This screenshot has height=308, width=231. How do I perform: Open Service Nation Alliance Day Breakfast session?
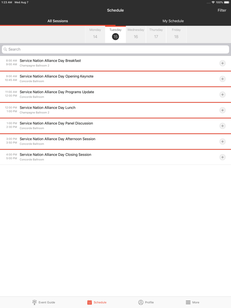(115, 63)
